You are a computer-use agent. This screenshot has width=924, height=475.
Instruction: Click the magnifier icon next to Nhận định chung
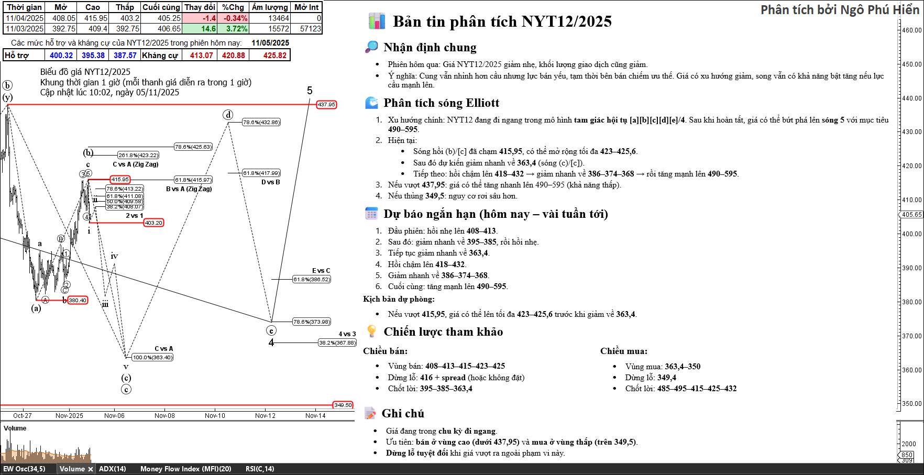click(371, 47)
